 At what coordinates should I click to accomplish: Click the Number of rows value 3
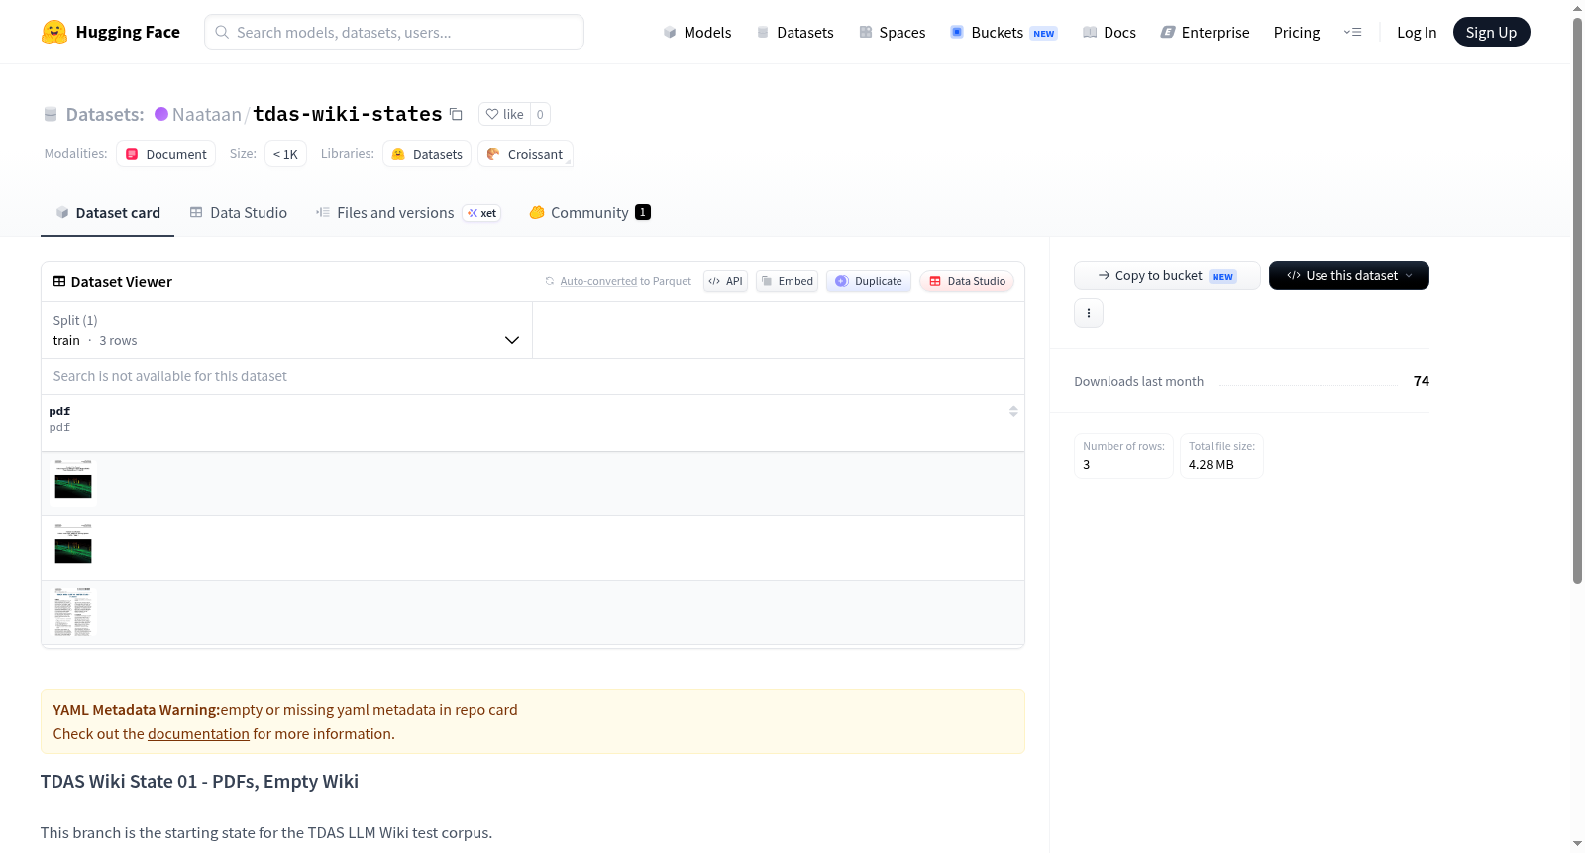pyautogui.click(x=1123, y=456)
